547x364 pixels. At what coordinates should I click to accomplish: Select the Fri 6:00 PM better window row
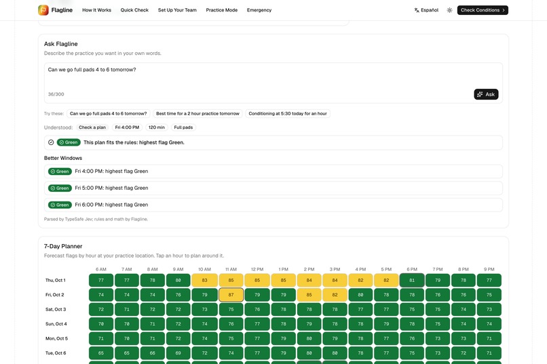click(x=273, y=205)
